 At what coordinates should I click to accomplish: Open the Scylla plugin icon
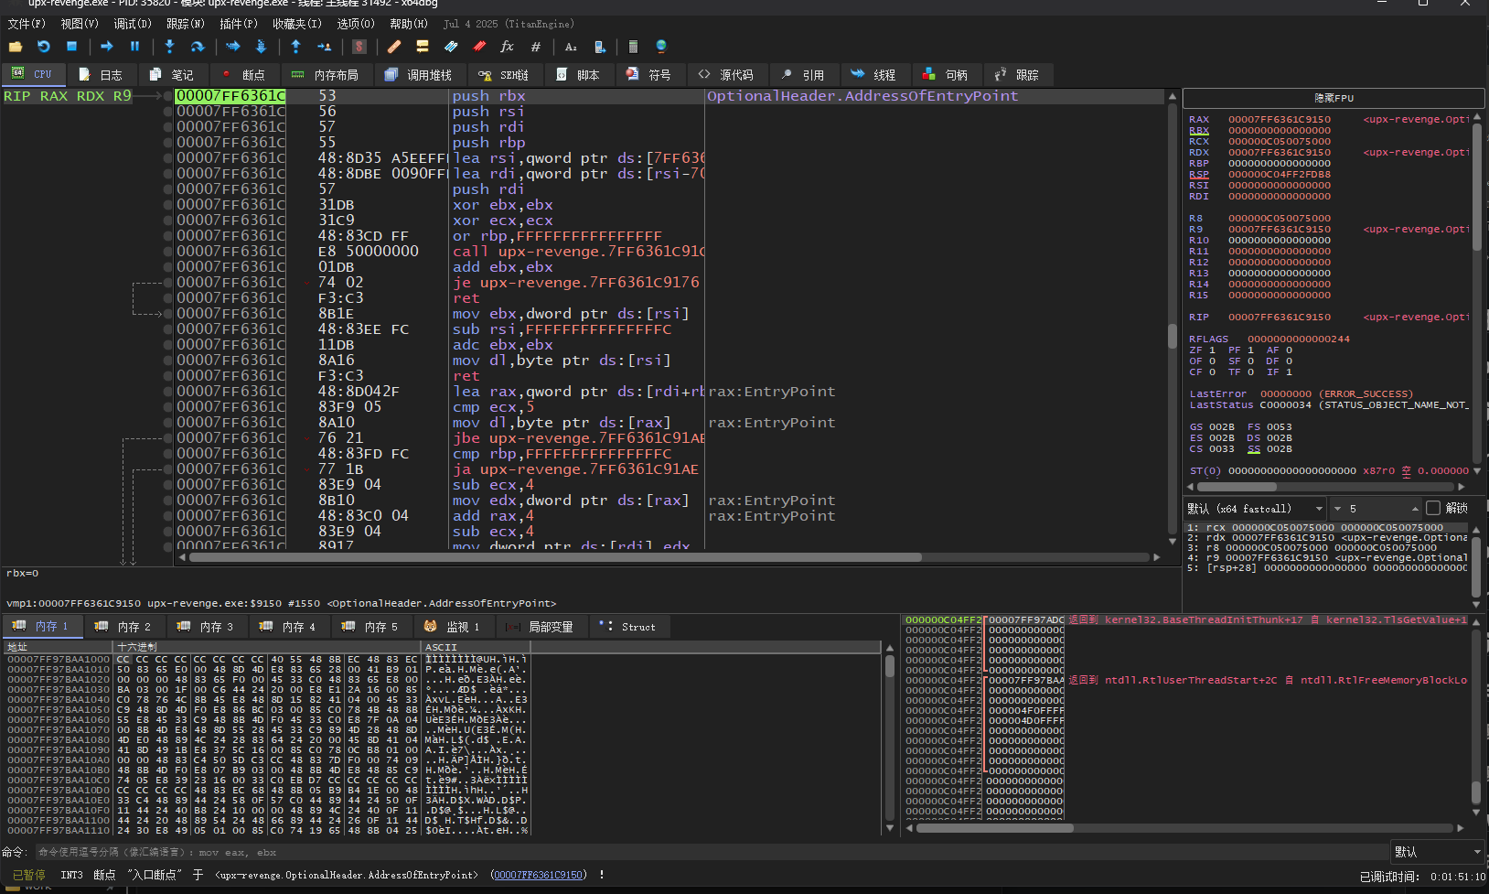coord(359,47)
